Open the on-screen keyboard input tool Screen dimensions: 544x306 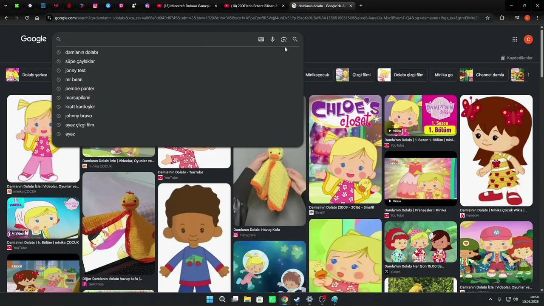(x=261, y=40)
